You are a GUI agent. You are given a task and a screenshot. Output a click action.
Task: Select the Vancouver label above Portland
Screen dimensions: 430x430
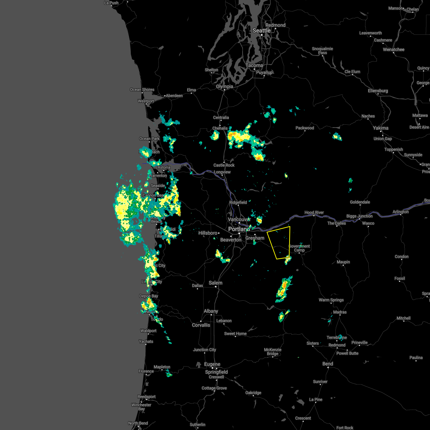(239, 219)
